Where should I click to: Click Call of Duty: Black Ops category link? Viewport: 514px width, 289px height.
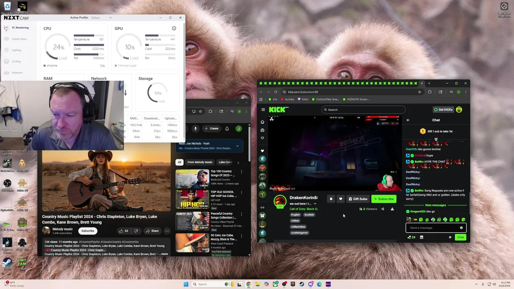click(x=304, y=209)
